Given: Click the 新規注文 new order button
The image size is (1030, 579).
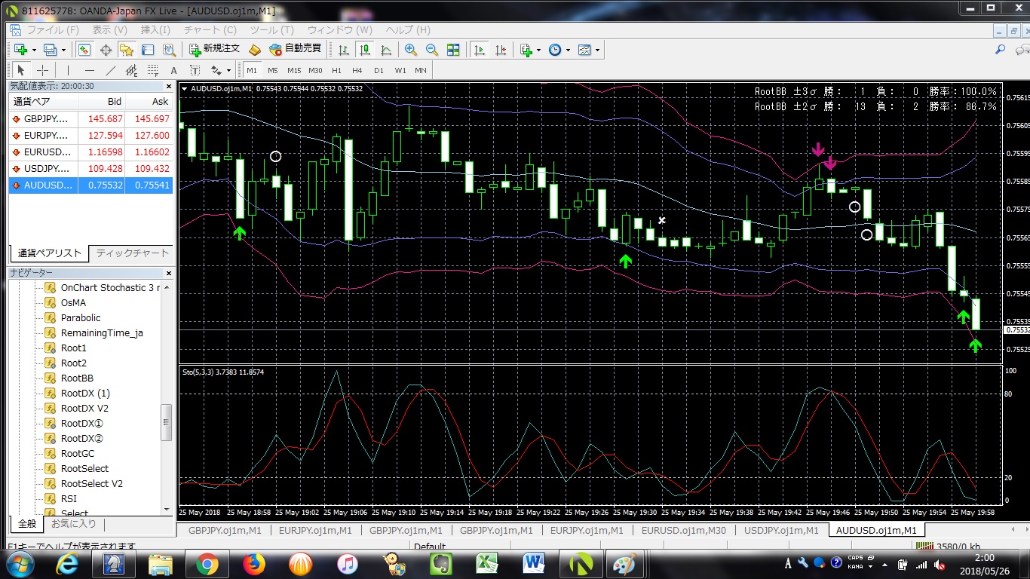Looking at the screenshot, I should click(213, 49).
